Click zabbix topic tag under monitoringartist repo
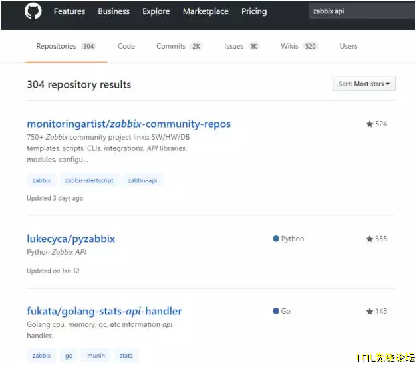 tap(41, 180)
